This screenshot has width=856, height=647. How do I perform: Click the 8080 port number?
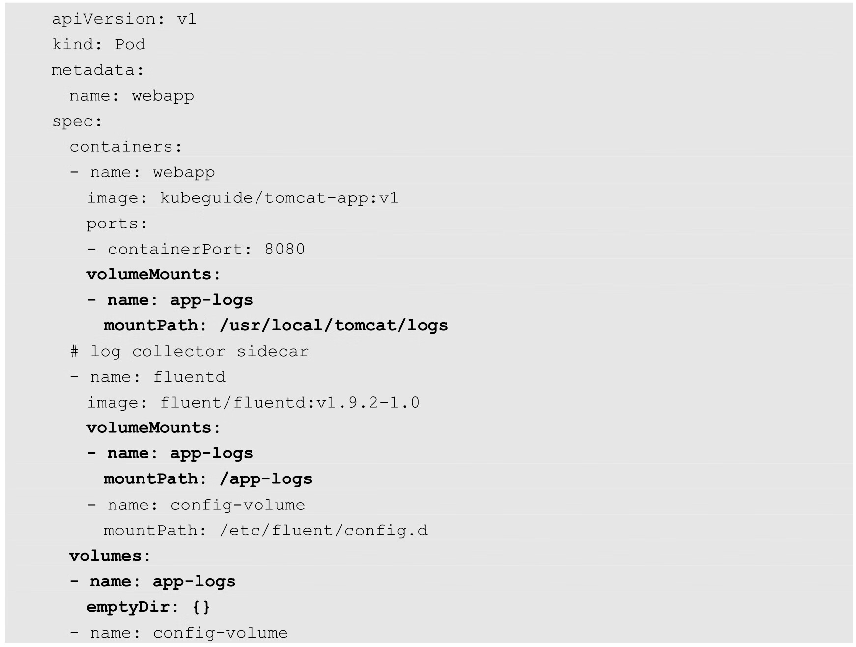(x=285, y=249)
